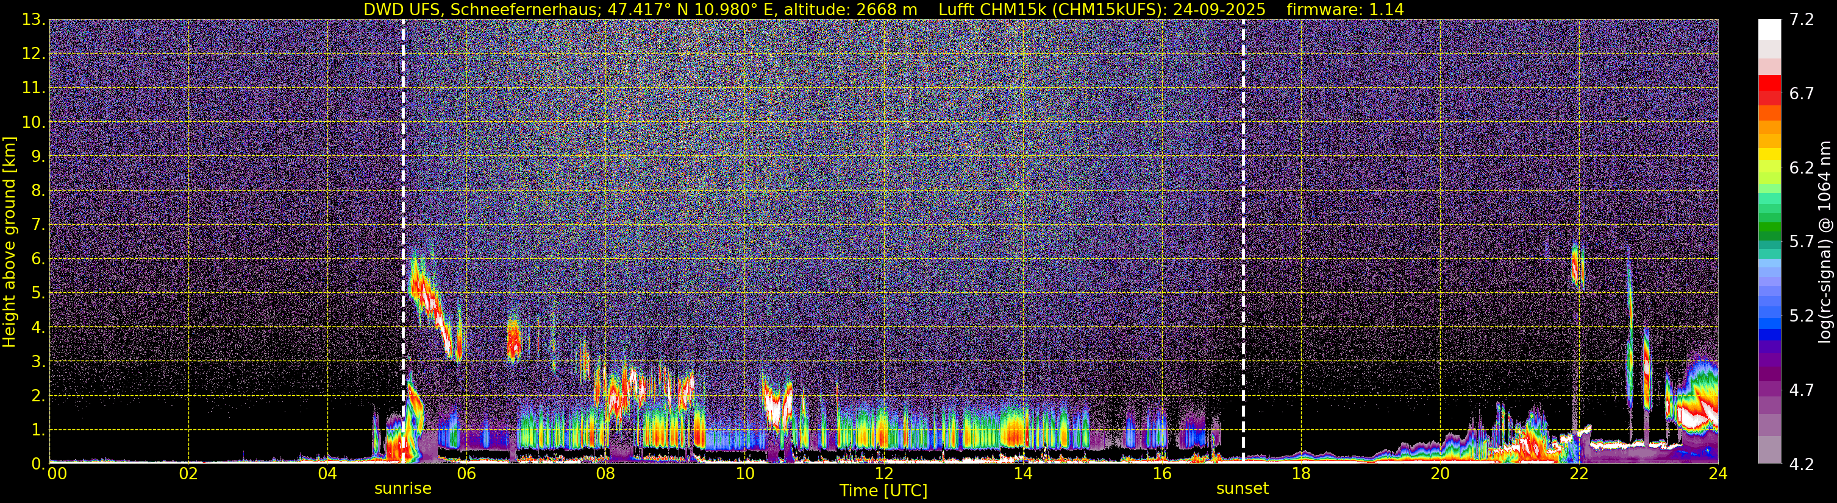
Task: Click time-axis tick label '16'
Action: [x=1161, y=474]
